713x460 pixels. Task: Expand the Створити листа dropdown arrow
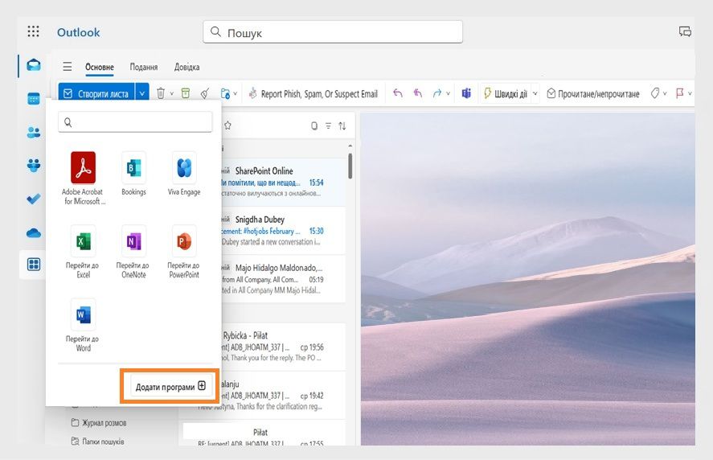(x=141, y=94)
